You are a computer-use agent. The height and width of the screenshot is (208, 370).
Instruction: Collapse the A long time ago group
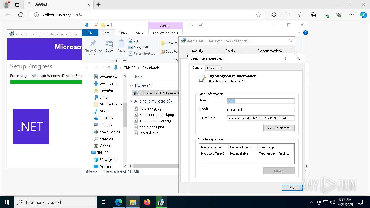click(132, 101)
